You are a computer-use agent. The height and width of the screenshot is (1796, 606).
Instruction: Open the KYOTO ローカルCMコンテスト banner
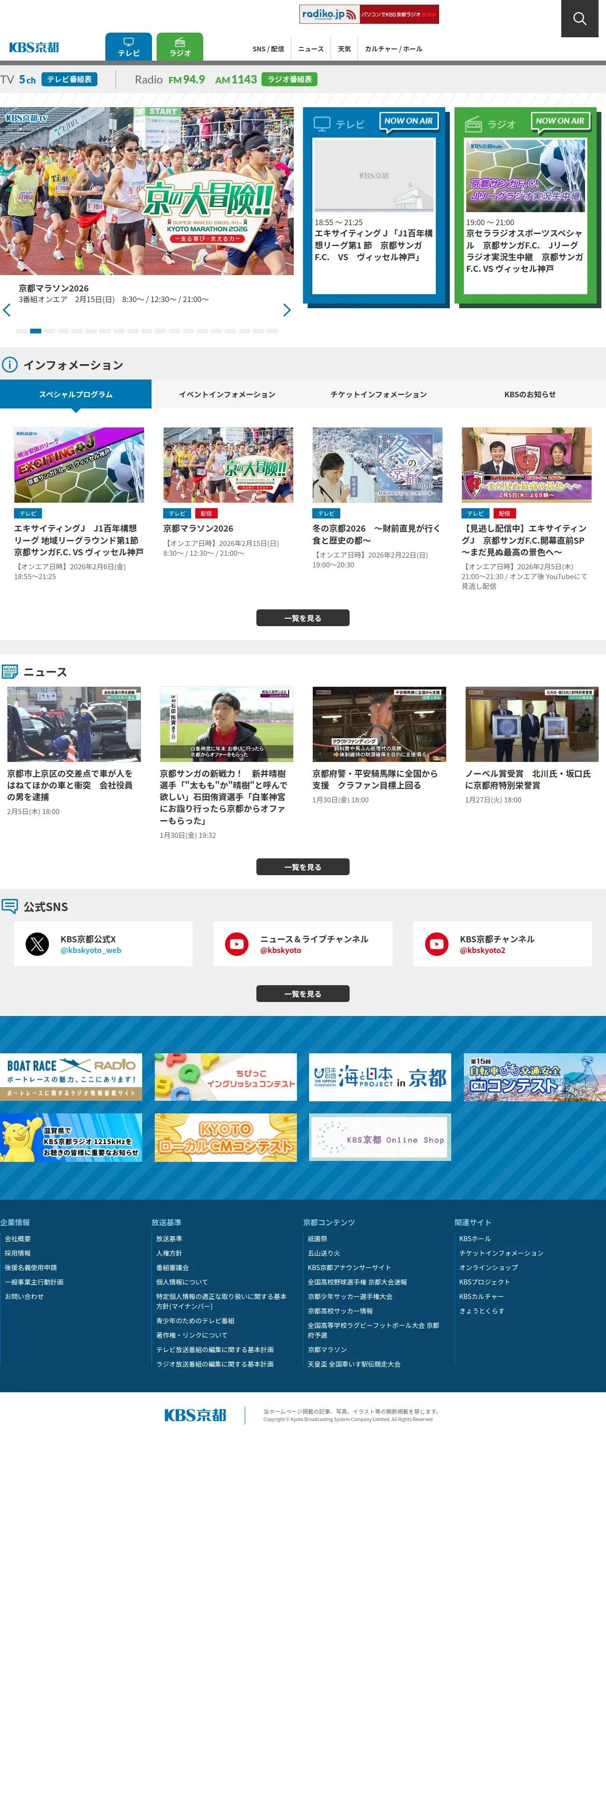(226, 1138)
